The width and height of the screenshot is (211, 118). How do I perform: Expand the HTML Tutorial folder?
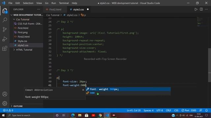[23, 49]
